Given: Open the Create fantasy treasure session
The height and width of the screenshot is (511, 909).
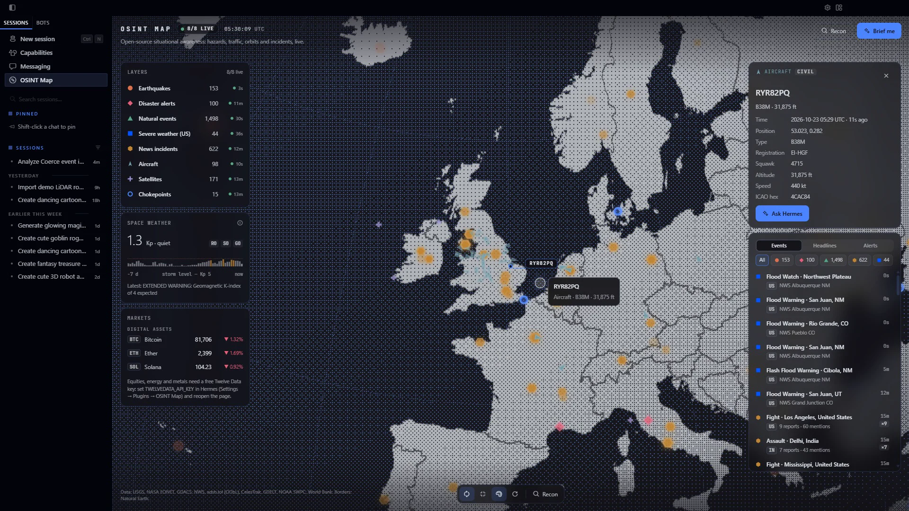Looking at the screenshot, I should click(56, 264).
